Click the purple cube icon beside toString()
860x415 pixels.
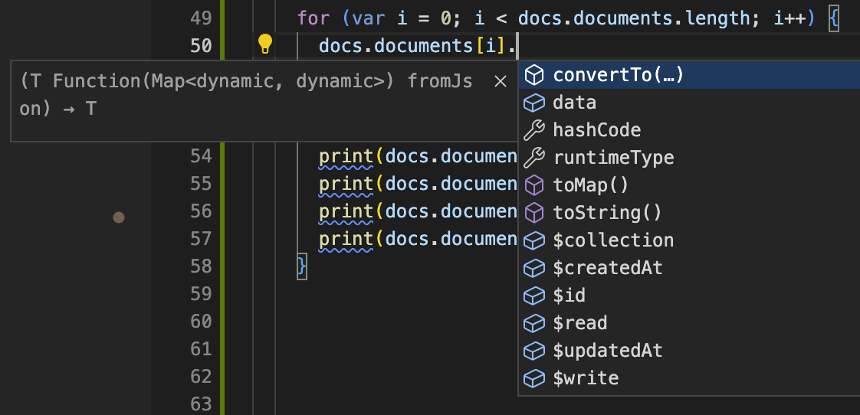click(534, 213)
